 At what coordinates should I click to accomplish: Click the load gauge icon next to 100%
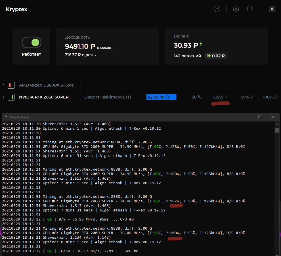(x=276, y=97)
